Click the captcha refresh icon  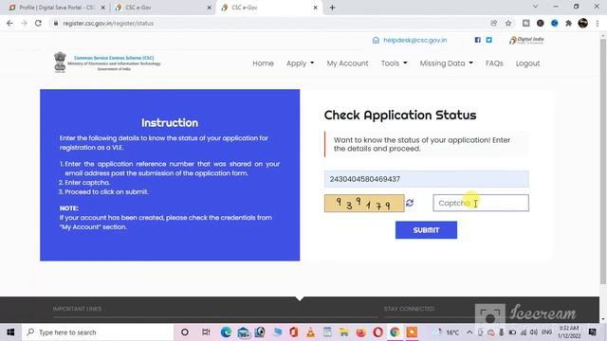[410, 203]
